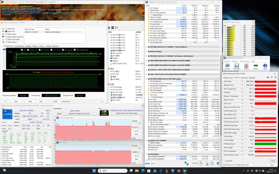Viewport: 279px width, 174px height.
Task: Click GPU-Z icon in taskbar
Action: coord(185,171)
